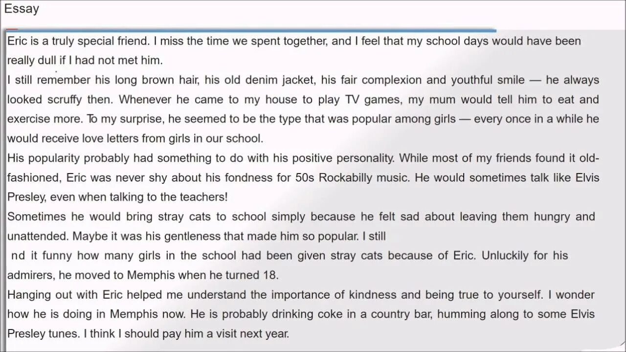Click the line 'really dull if I had not met him'

[85, 61]
